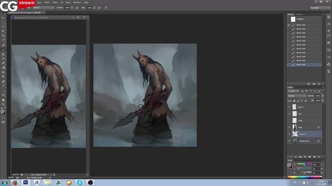Add layer mask from Layers panel
Viewport: 332px width, 186px height.
point(300,157)
